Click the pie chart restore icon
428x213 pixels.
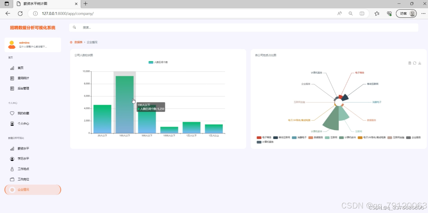pos(415,63)
